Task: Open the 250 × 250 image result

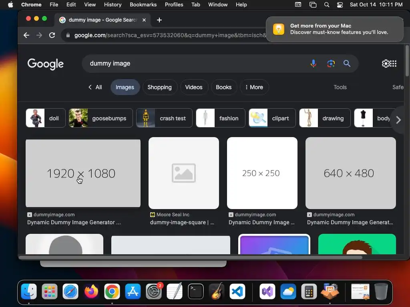Action: pos(262,173)
